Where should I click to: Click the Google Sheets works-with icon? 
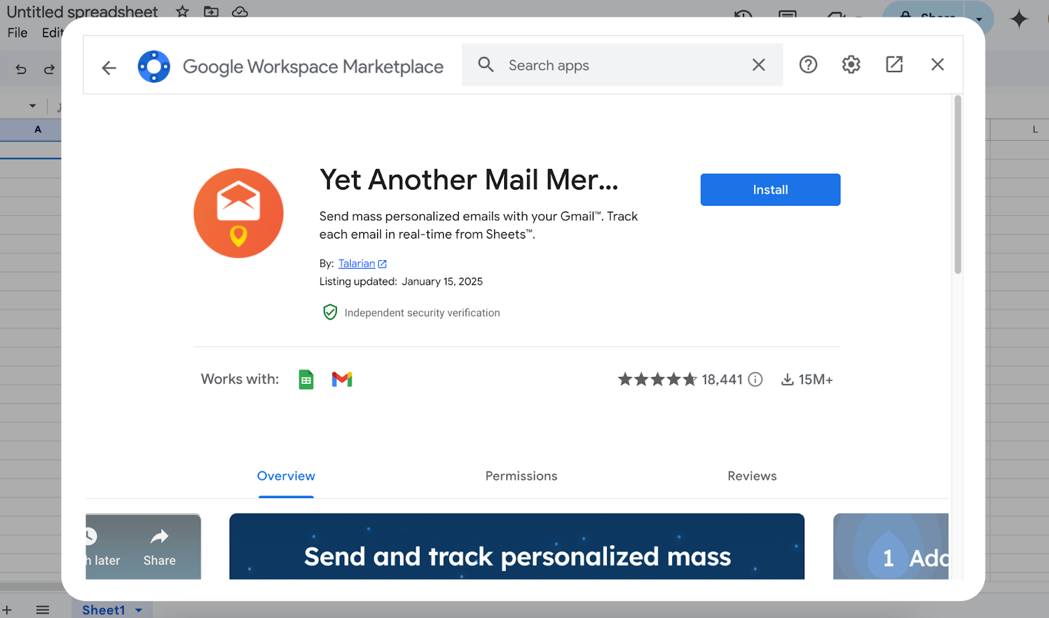point(306,379)
